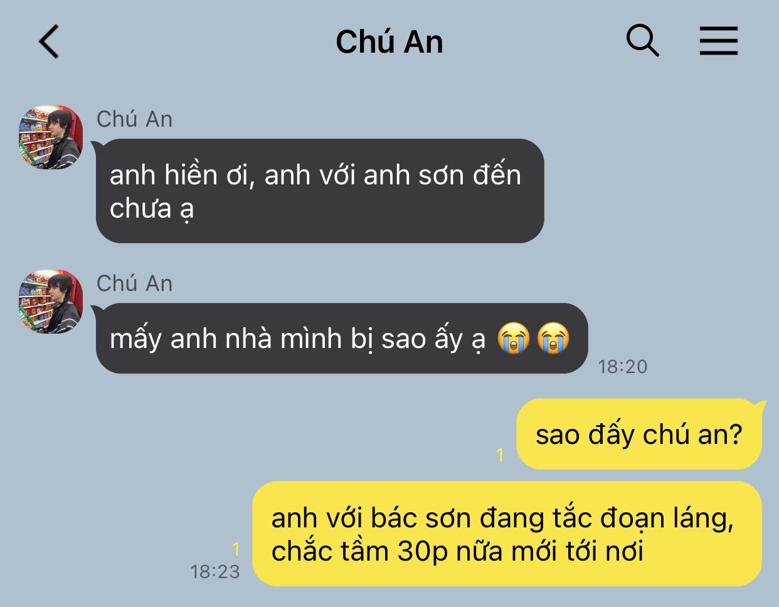
Task: Open Chú An's avatar beside second message
Action: tap(51, 302)
